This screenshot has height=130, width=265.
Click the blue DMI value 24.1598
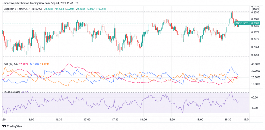point(34,64)
